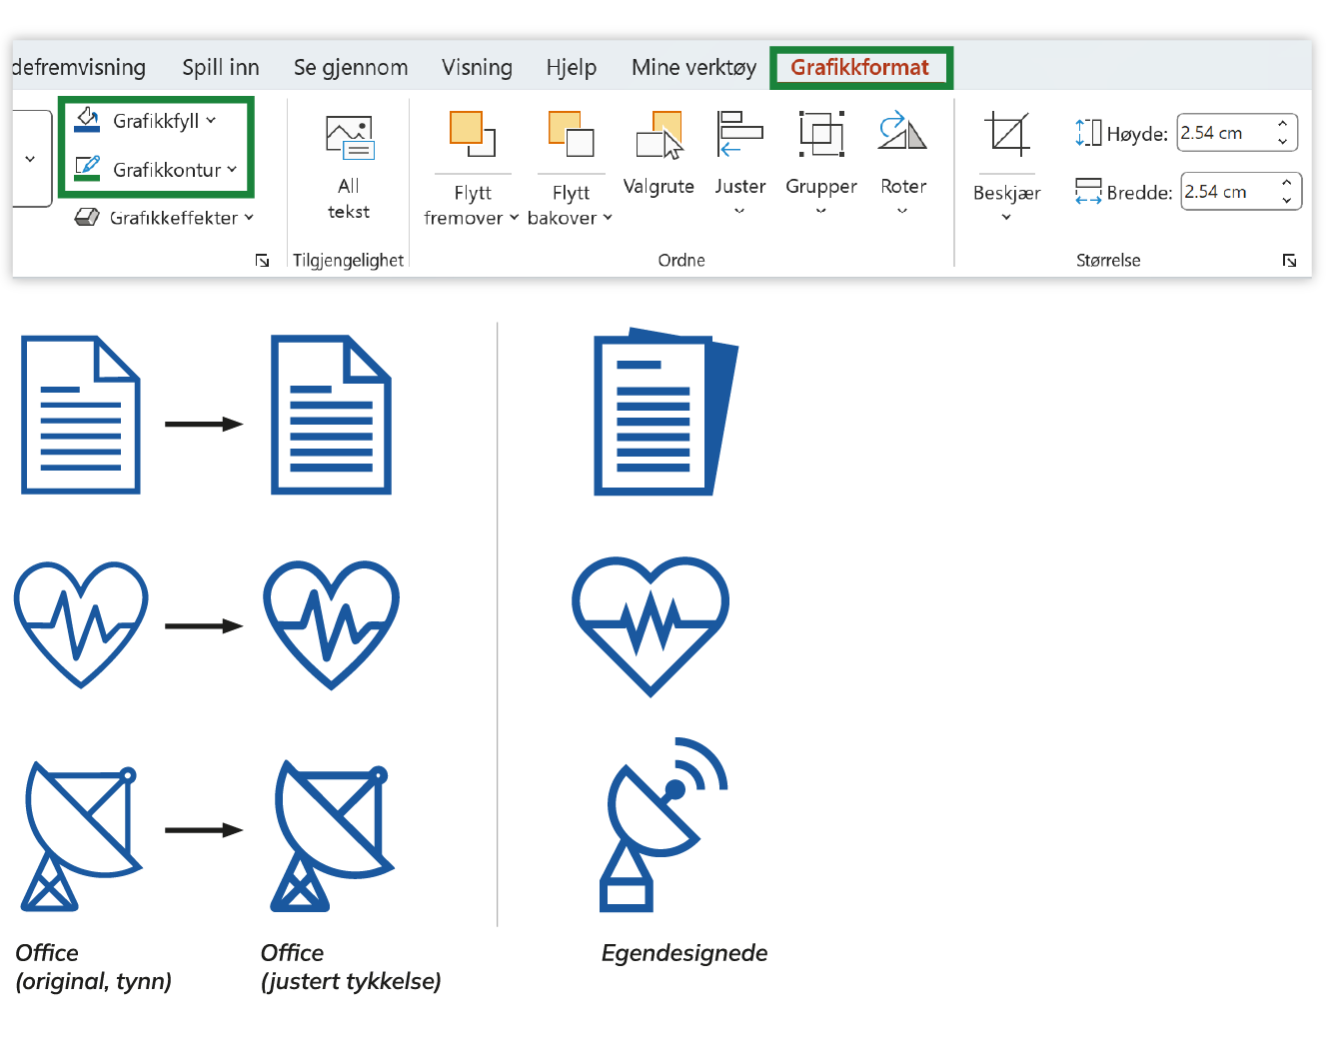Click the All tekst icon

tap(347, 137)
